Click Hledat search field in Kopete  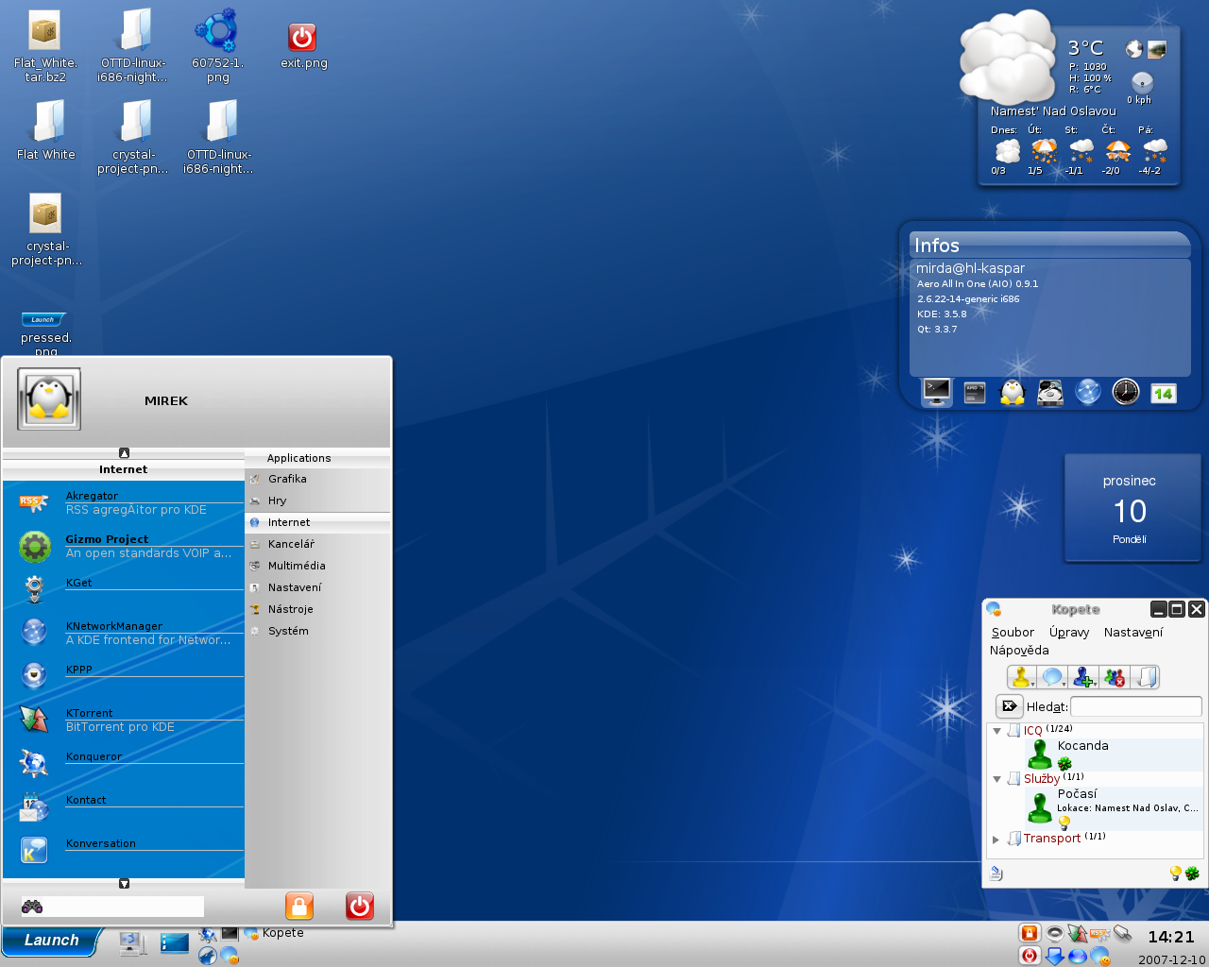(x=1136, y=706)
